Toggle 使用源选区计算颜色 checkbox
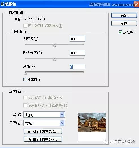 [x=25, y=98]
